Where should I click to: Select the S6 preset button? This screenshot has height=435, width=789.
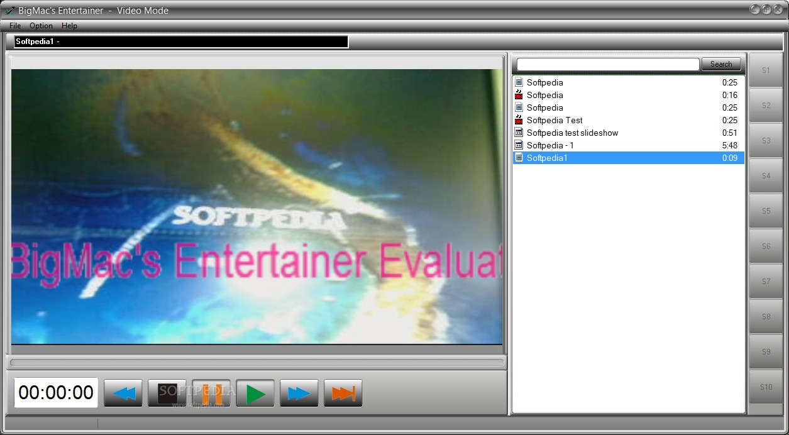pyautogui.click(x=766, y=246)
